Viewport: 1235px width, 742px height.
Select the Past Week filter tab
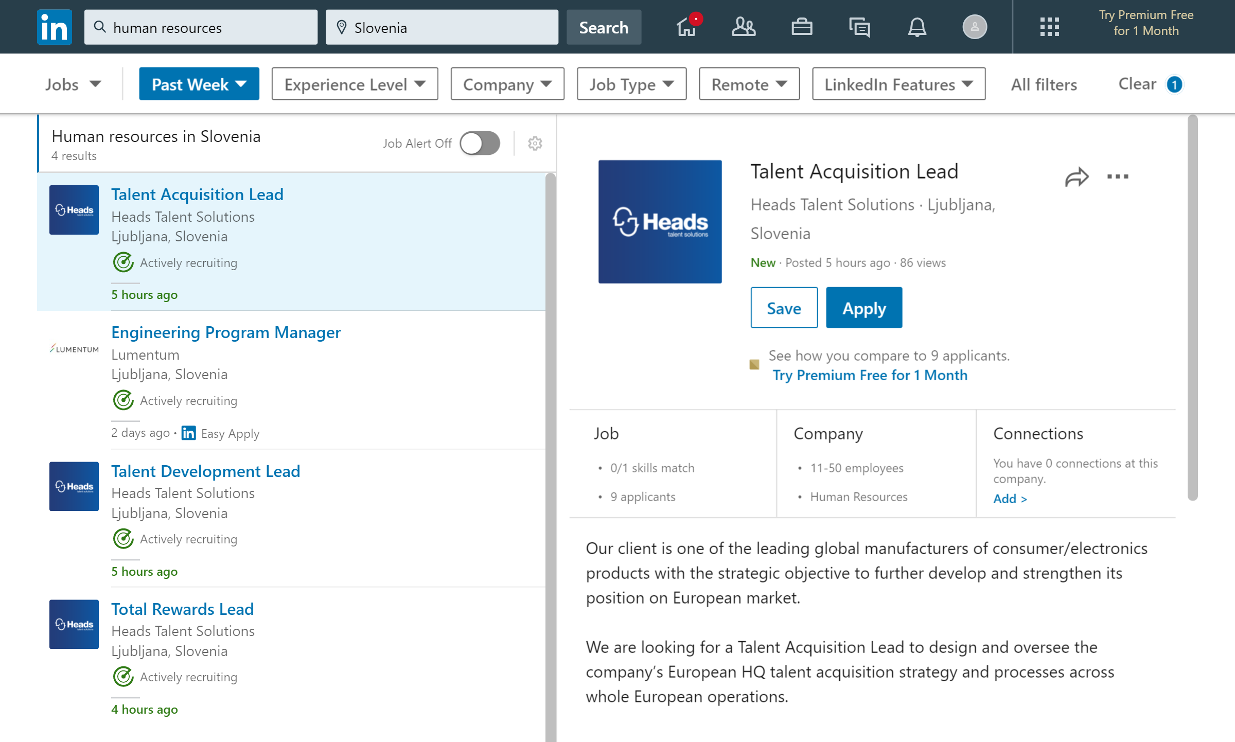[x=199, y=83]
